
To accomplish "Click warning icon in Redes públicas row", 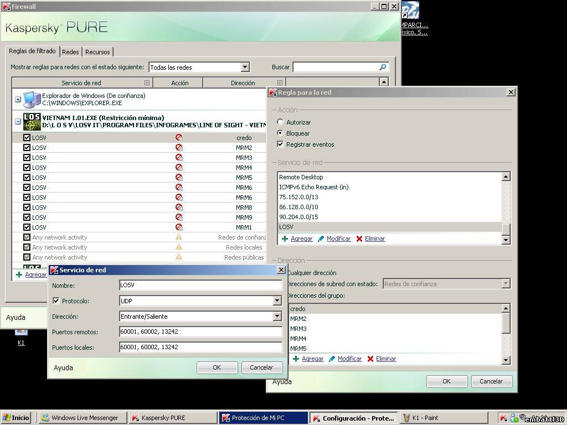I will (x=179, y=257).
